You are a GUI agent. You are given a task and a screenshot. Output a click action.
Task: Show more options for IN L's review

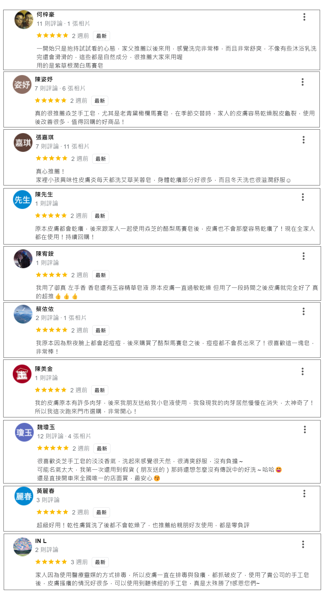click(303, 544)
